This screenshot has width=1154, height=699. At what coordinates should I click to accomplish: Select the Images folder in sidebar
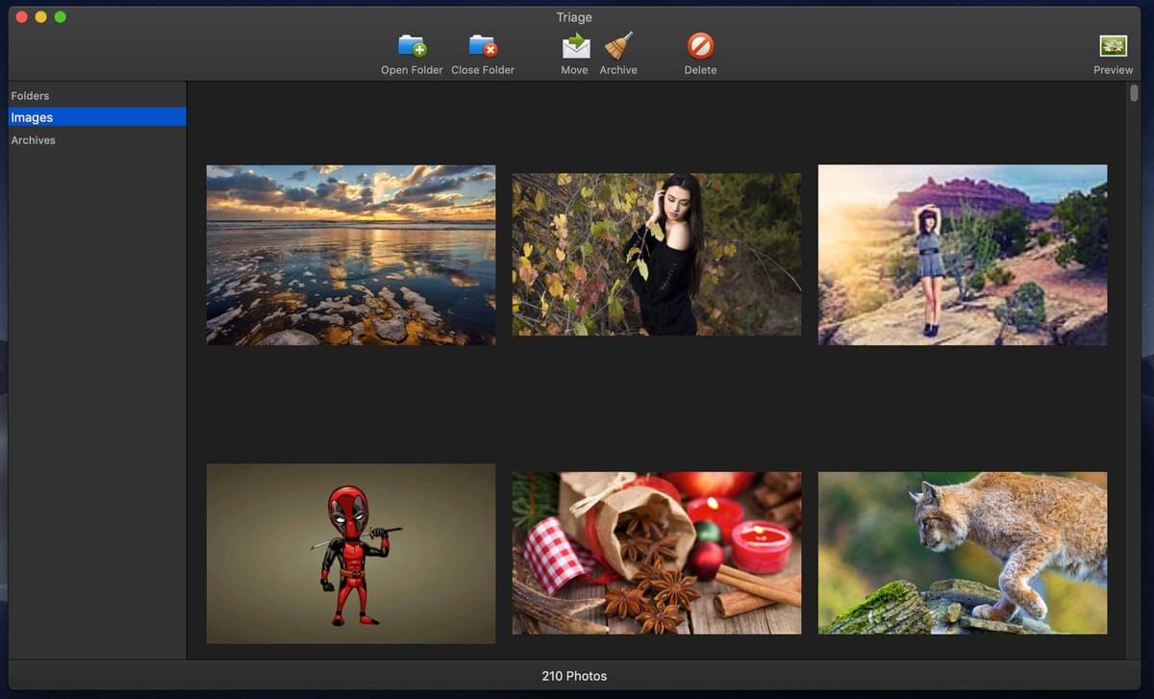pyautogui.click(x=97, y=117)
